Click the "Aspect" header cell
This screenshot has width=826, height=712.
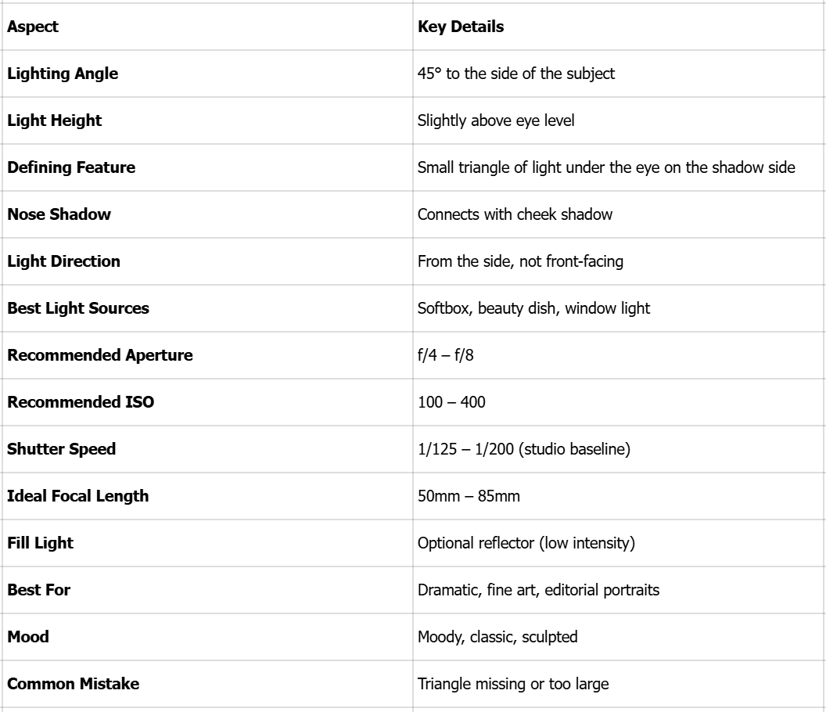(x=33, y=27)
